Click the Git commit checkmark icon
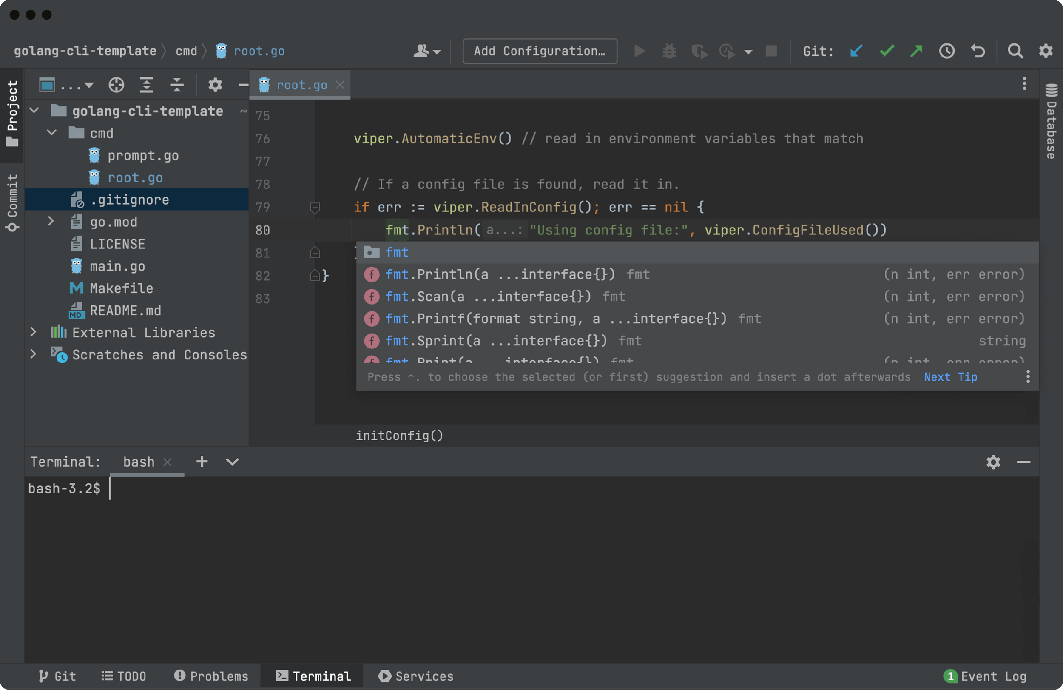This screenshot has width=1063, height=690. tap(887, 51)
